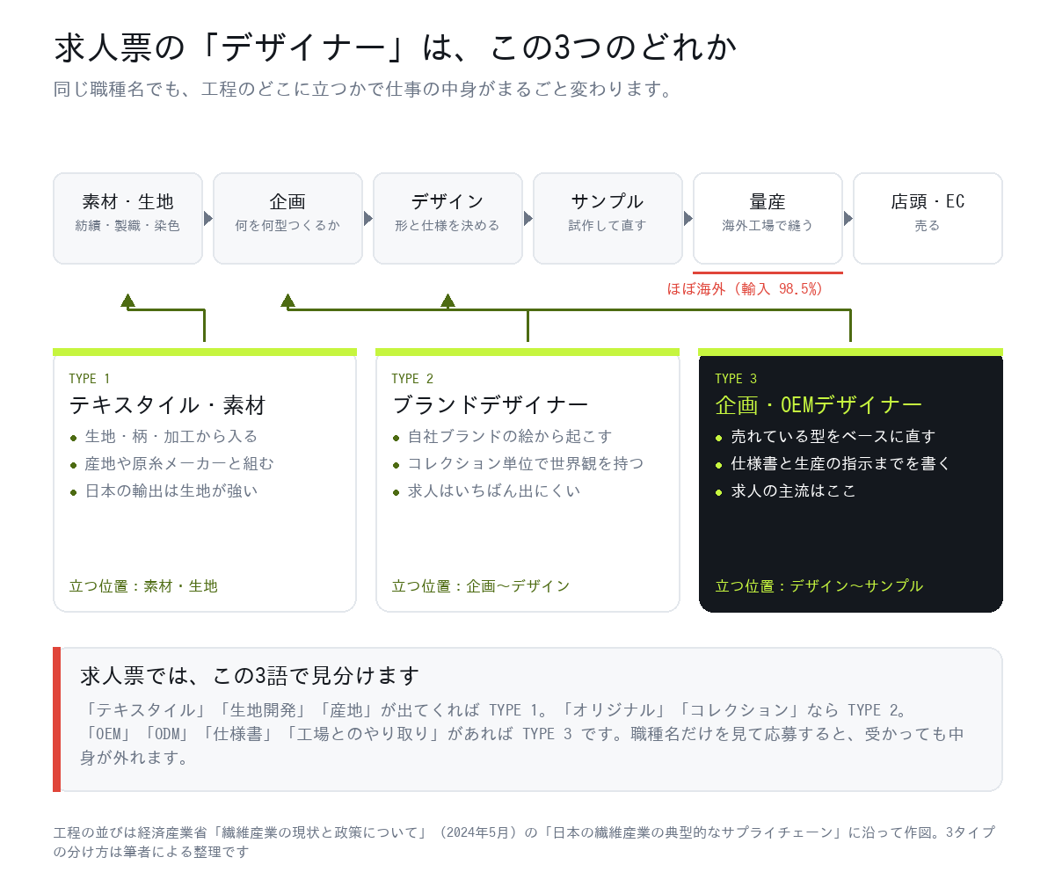Click the subtext 売る under 店頭・EC
Image resolution: width=1055 pixels, height=879 pixels.
[928, 226]
